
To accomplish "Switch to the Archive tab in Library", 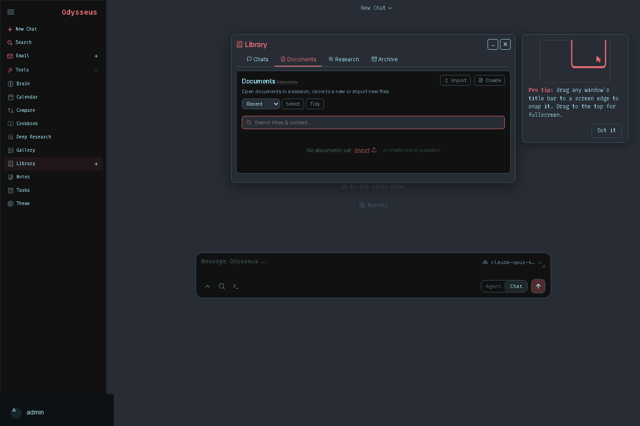I will 384,59.
